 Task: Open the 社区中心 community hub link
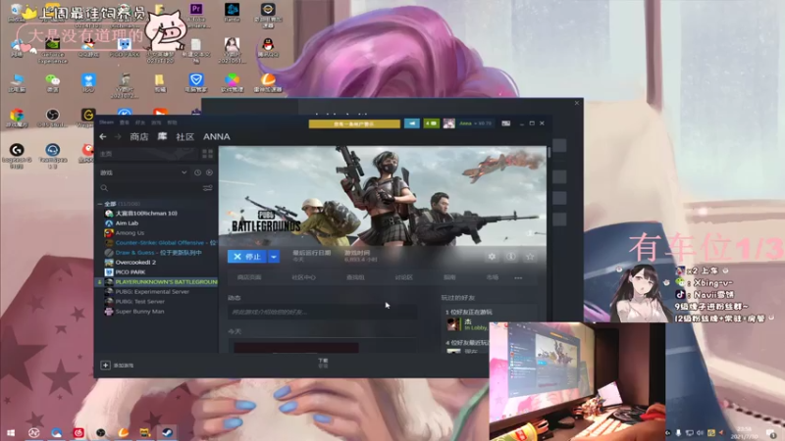[x=303, y=277]
